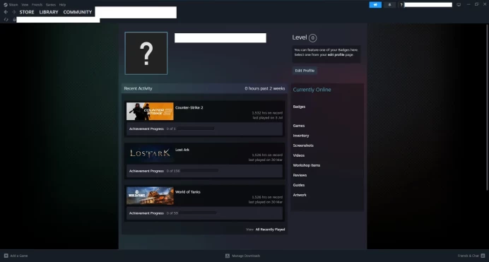
Task: Click the World of Tanks title text
Action: (x=188, y=192)
